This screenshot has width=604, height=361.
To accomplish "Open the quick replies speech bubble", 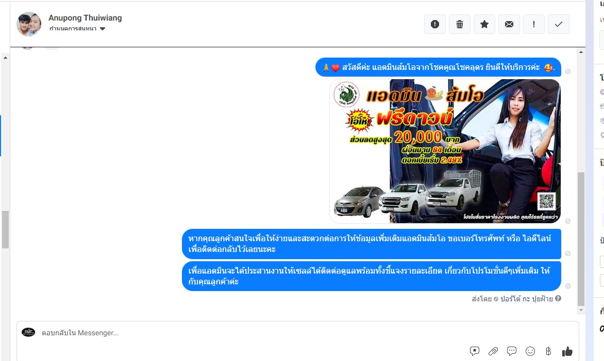I will (x=512, y=351).
